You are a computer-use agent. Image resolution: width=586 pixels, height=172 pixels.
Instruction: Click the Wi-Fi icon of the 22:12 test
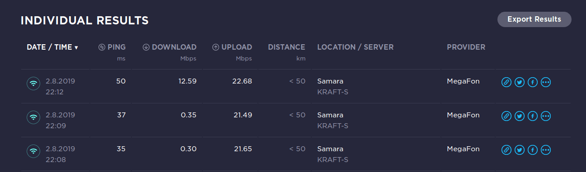coord(33,84)
